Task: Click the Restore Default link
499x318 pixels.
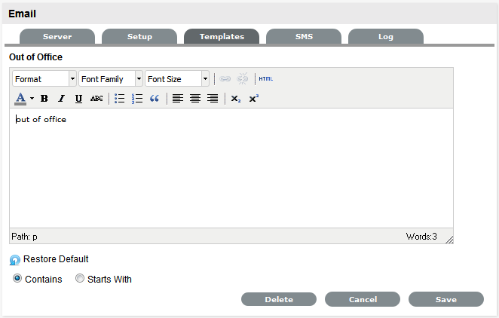Action: [x=56, y=259]
